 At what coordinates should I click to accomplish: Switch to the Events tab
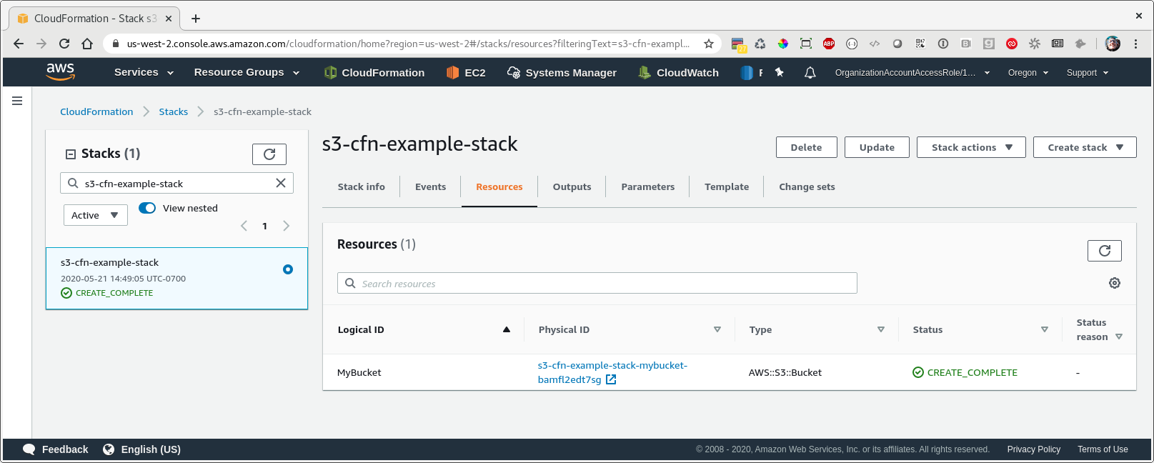click(x=430, y=186)
